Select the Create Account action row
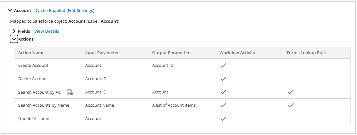This screenshot has height=135, width=357. (x=33, y=66)
